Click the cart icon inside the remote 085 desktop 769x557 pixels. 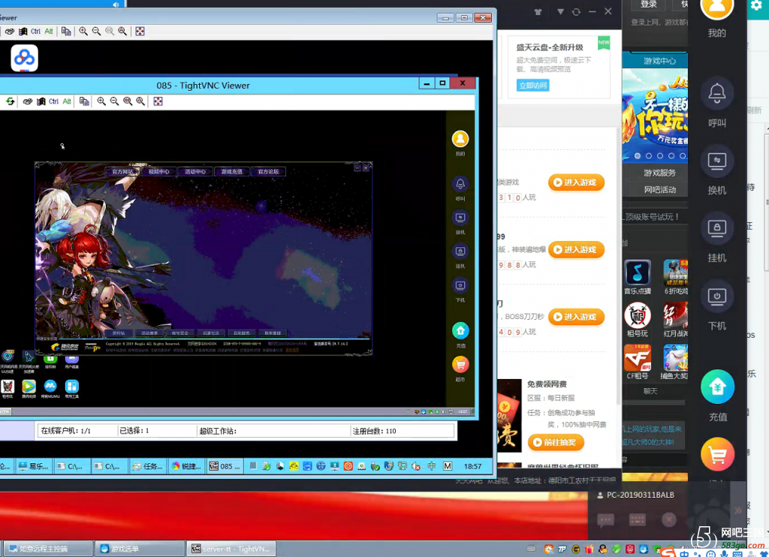coord(460,364)
